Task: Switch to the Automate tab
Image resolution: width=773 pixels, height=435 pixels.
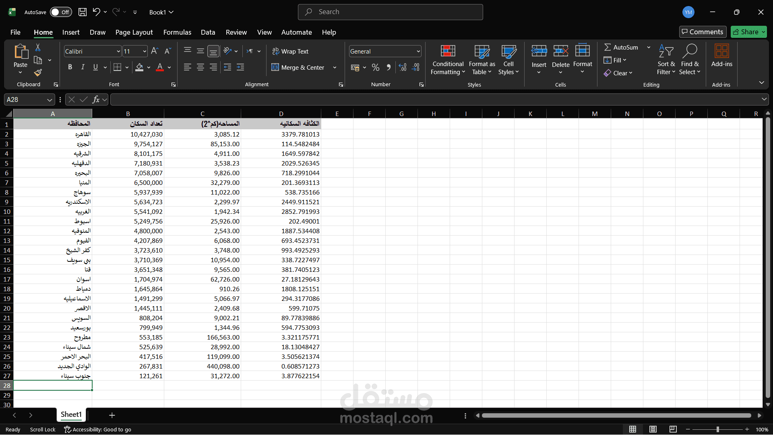Action: 297,32
